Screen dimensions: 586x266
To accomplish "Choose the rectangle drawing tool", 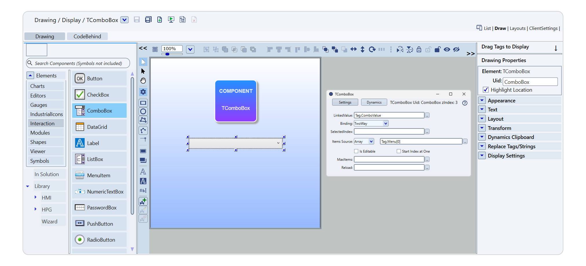I will [143, 103].
